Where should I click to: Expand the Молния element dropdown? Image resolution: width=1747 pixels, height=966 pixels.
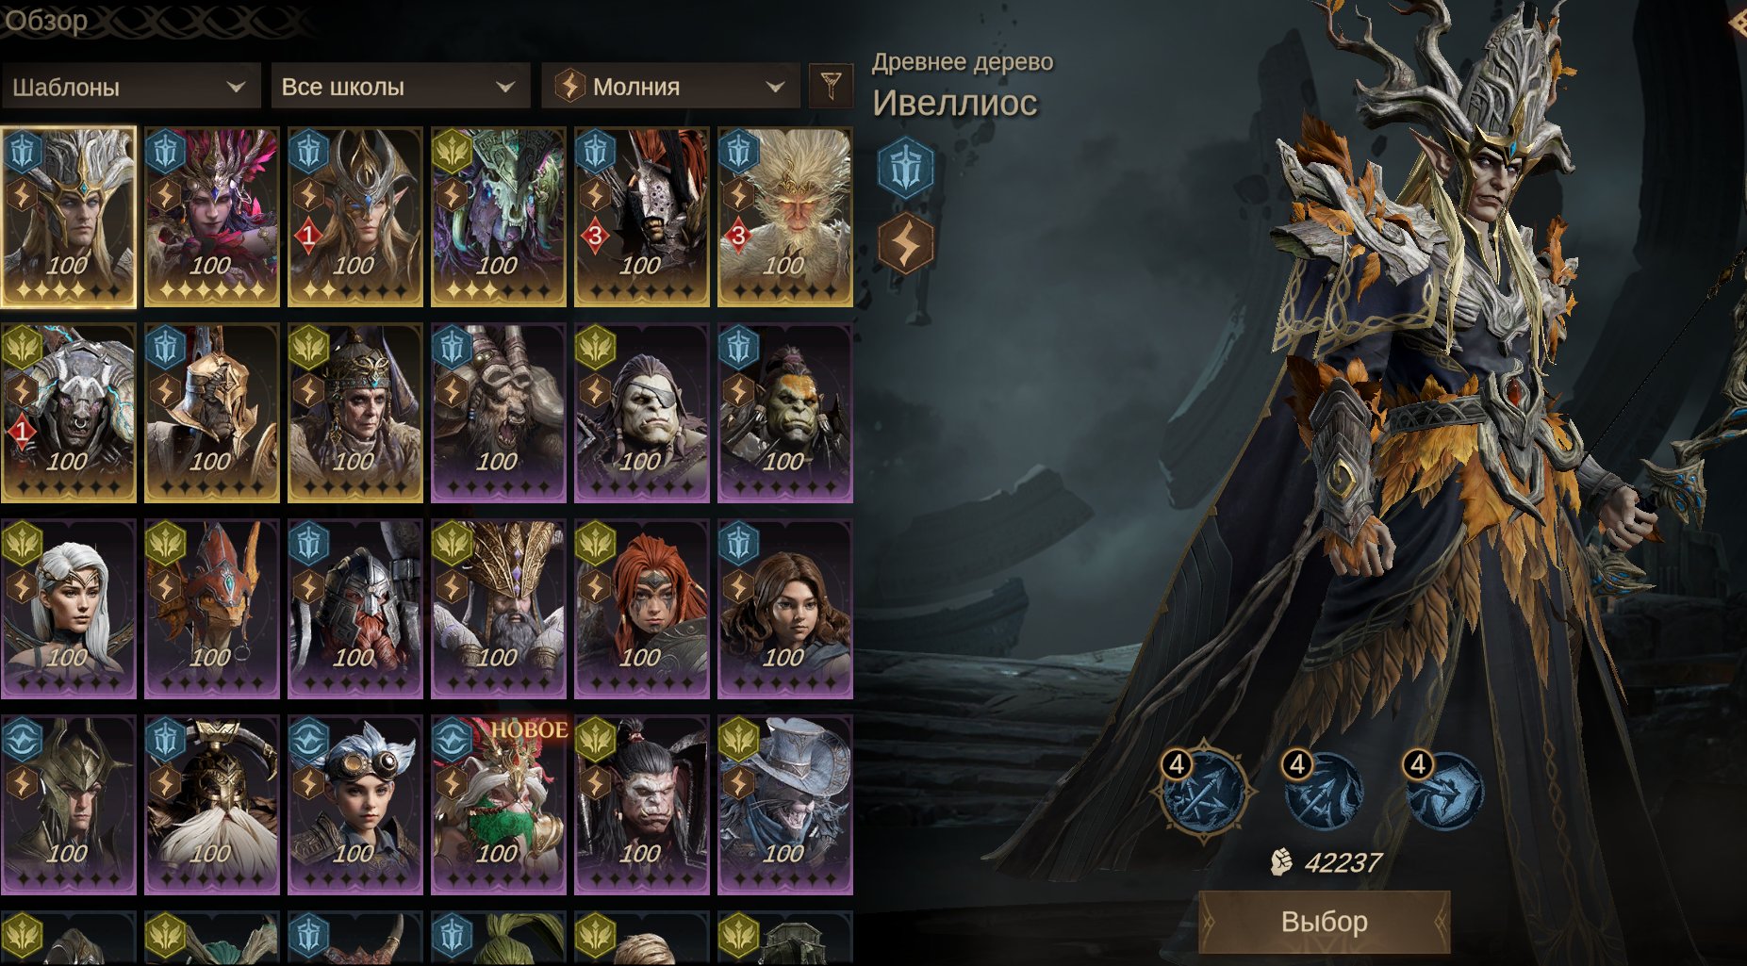(x=670, y=87)
